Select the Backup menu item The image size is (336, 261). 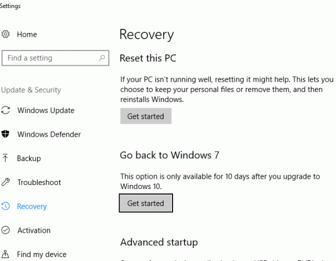(x=29, y=158)
